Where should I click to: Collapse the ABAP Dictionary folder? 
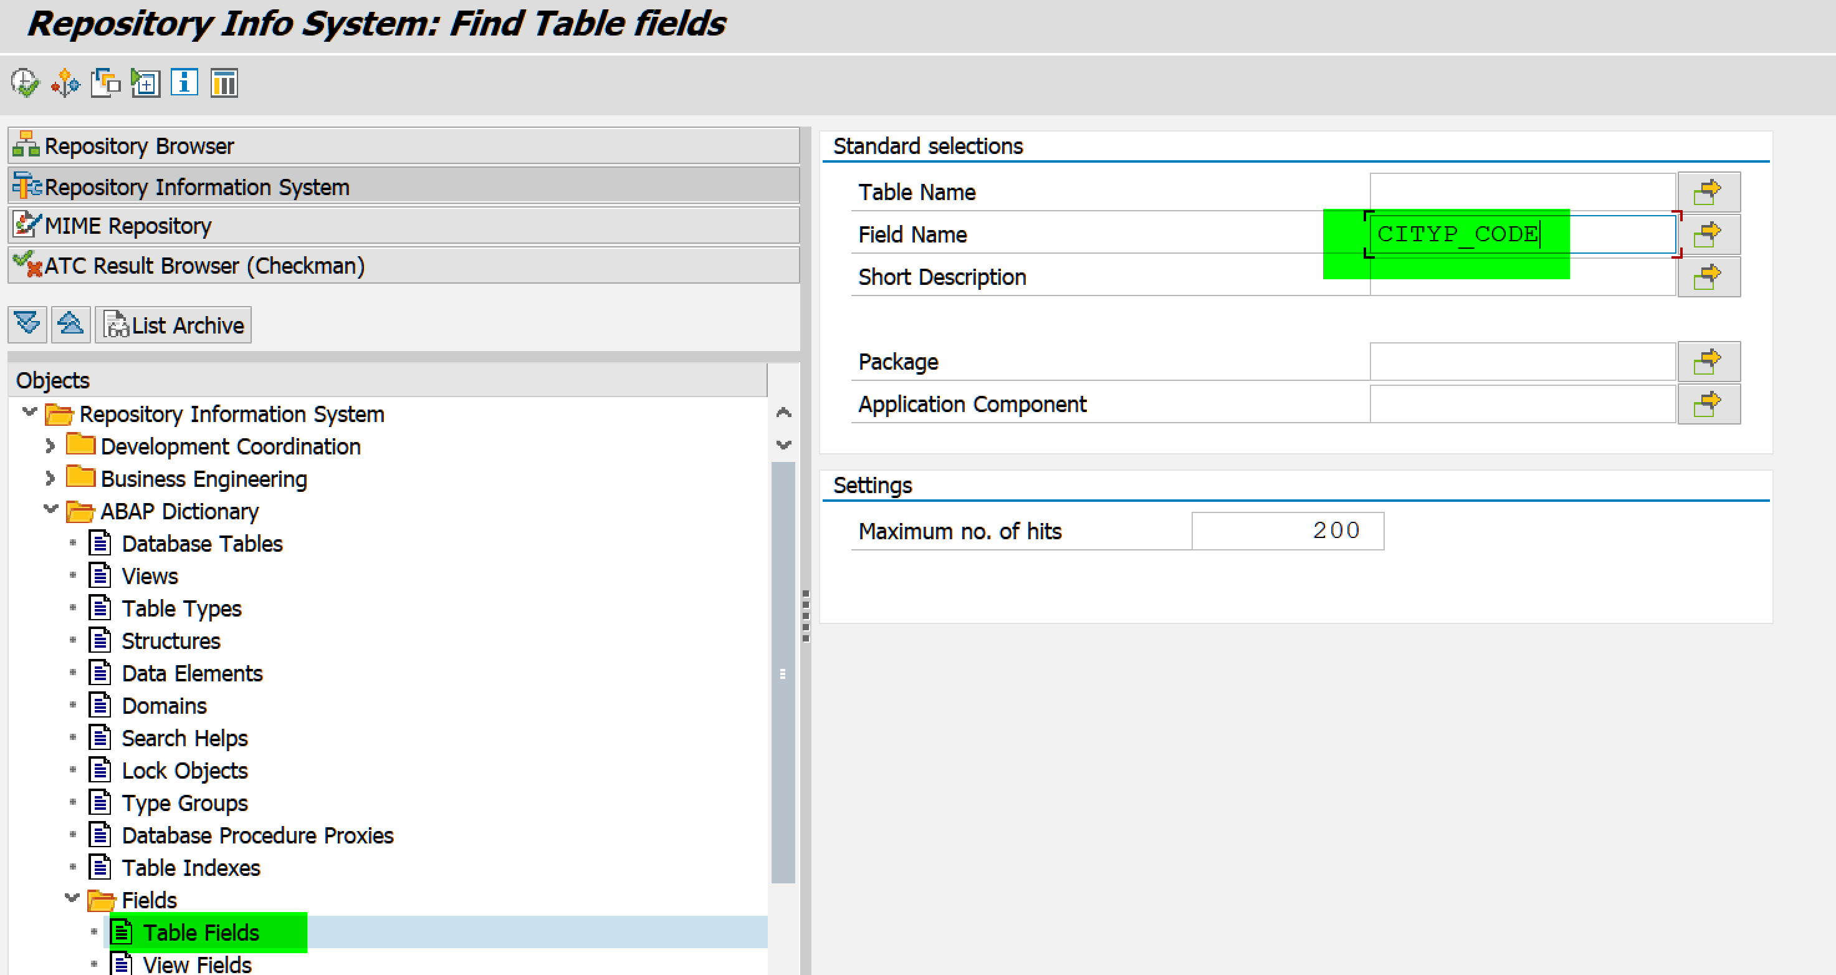click(50, 509)
